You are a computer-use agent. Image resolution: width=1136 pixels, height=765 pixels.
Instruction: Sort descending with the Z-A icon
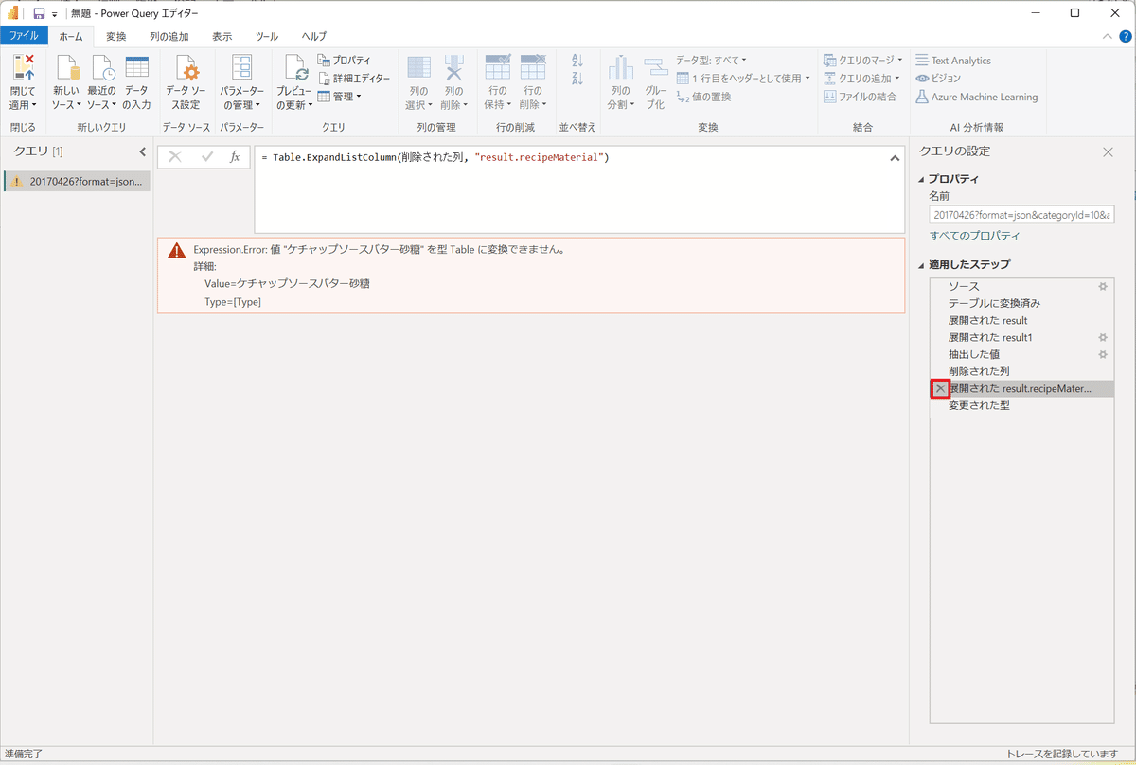pos(577,79)
